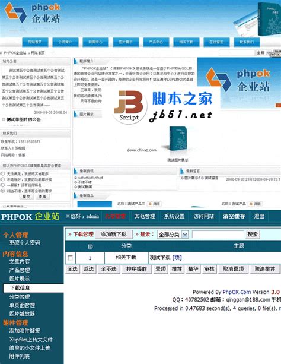Open 简单的小文件上传 in admin sidebar
This screenshot has width=281, height=364.
coord(30,348)
